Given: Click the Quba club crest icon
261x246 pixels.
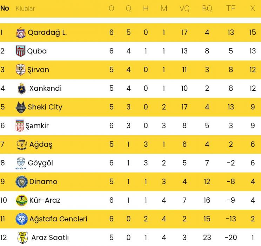Looking at the screenshot, I should point(21,51).
